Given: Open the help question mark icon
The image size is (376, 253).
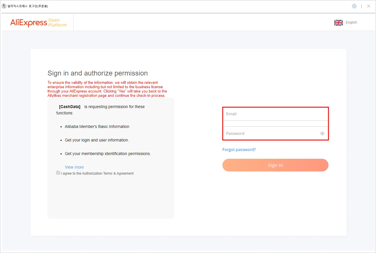Looking at the screenshot, I should pos(354,6).
